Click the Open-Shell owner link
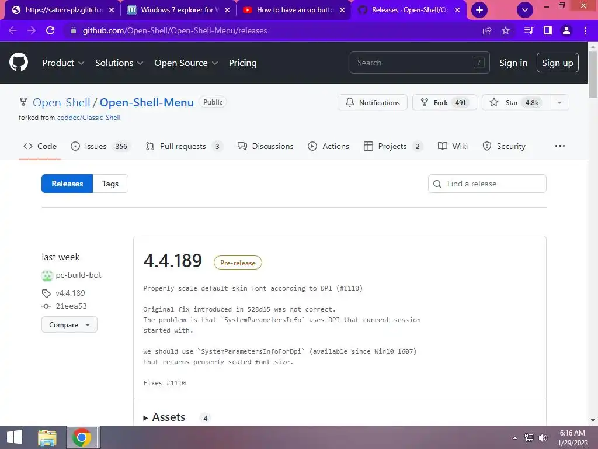This screenshot has height=449, width=598. (61, 102)
